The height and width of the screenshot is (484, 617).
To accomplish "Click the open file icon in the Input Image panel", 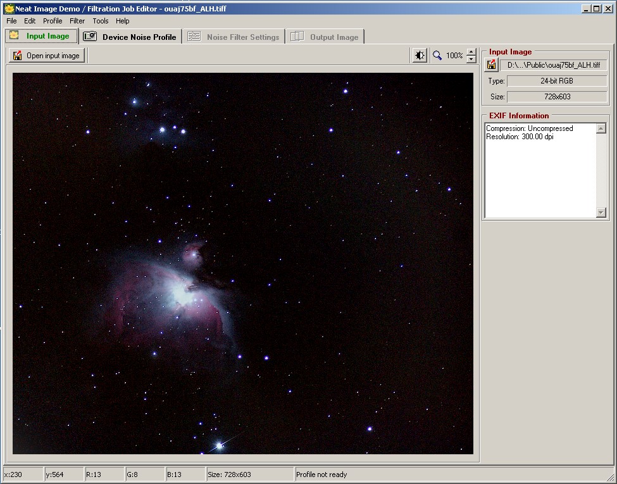I will pyautogui.click(x=491, y=65).
